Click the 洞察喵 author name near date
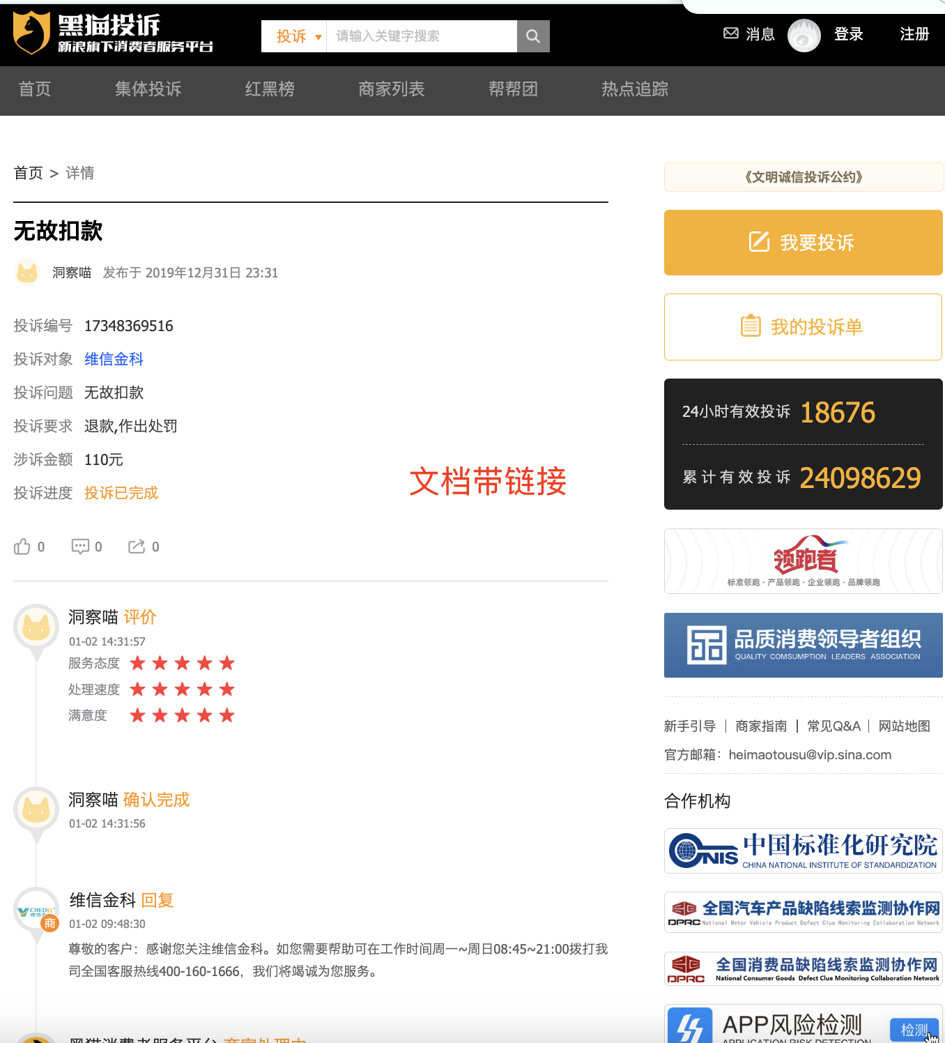Image resolution: width=945 pixels, height=1043 pixels. click(72, 273)
